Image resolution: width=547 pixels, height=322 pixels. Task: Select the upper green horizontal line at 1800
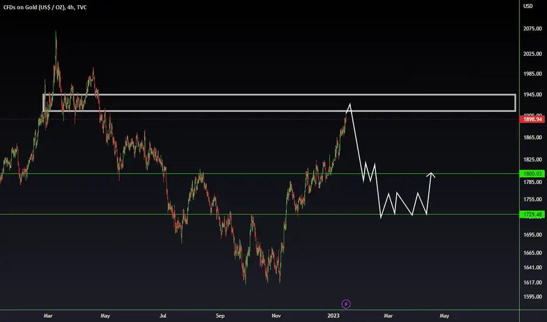259,174
